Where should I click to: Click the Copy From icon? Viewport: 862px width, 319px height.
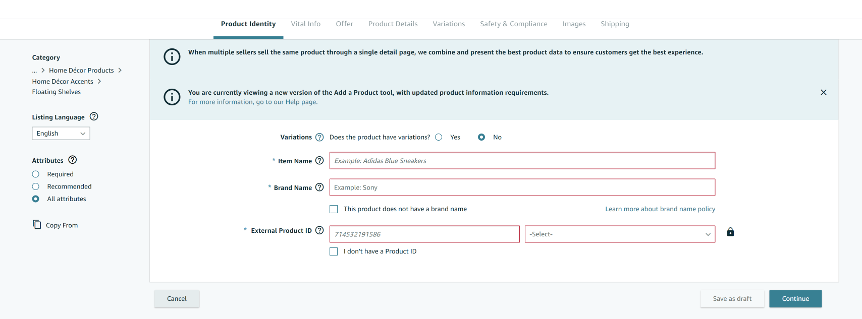tap(37, 225)
